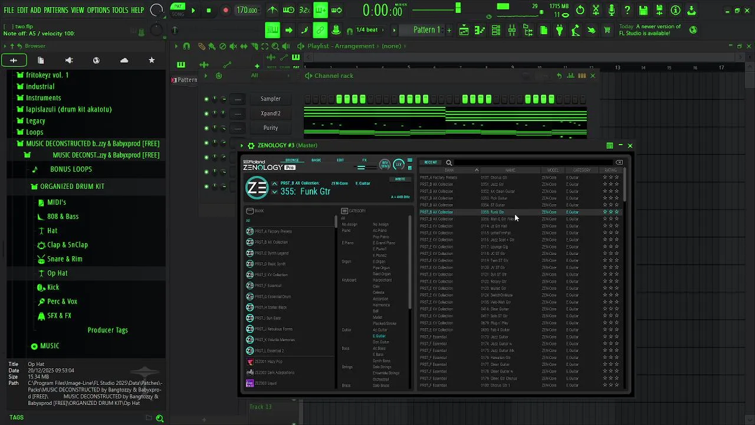Click the plug icon for the plugin database
Image resolution: width=755 pixels, height=425 pixels.
(x=560, y=30)
